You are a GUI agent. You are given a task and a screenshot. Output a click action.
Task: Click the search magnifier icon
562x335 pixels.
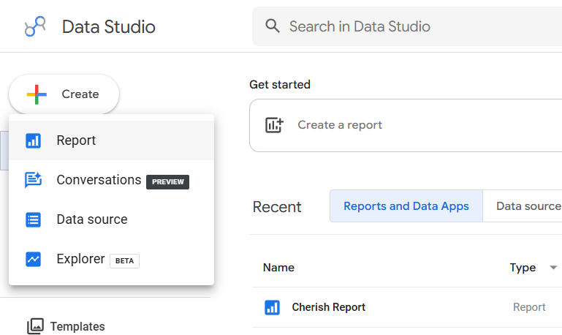[273, 26]
